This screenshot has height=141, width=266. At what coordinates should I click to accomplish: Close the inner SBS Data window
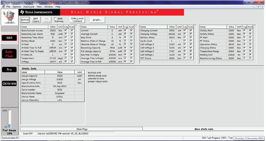[x=262, y=7]
